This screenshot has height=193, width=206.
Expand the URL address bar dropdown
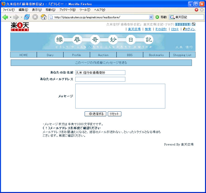click(x=151, y=17)
